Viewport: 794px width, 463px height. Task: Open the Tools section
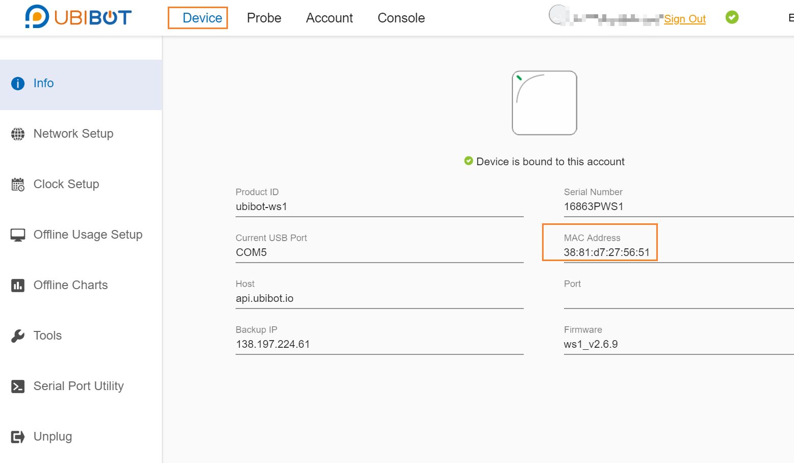pyautogui.click(x=81, y=336)
